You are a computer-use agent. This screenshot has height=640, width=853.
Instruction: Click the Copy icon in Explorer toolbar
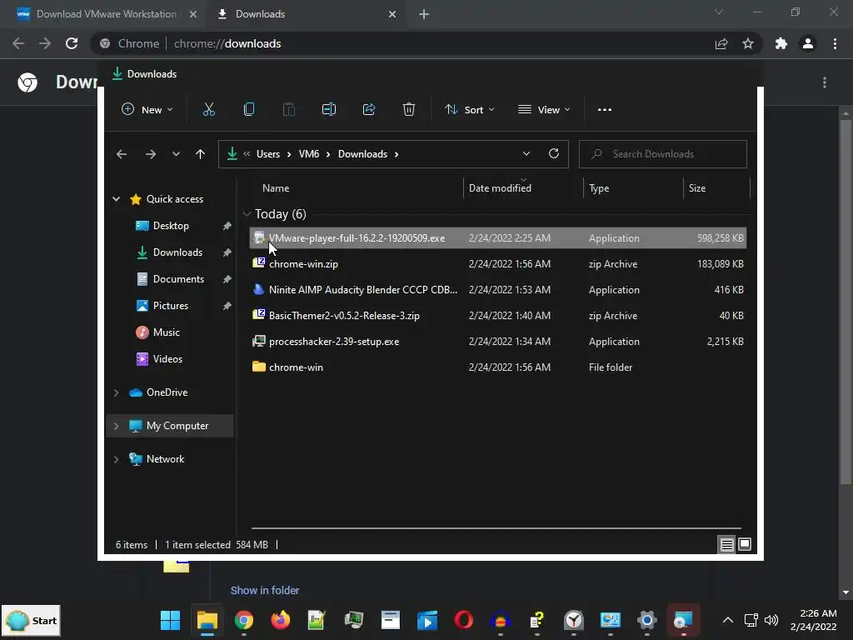point(249,109)
